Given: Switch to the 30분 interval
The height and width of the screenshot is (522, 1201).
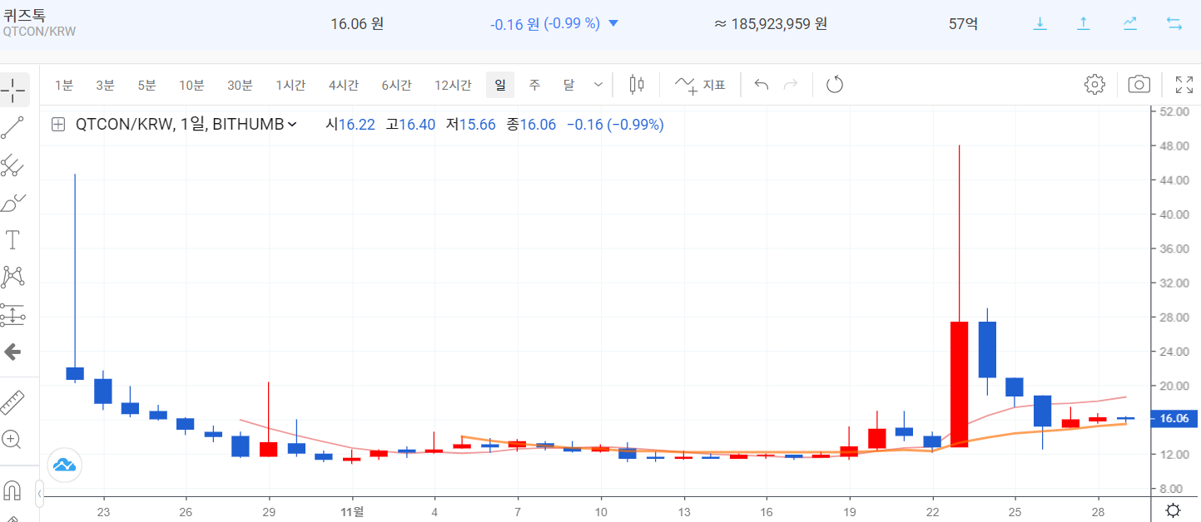Looking at the screenshot, I should click(240, 85).
